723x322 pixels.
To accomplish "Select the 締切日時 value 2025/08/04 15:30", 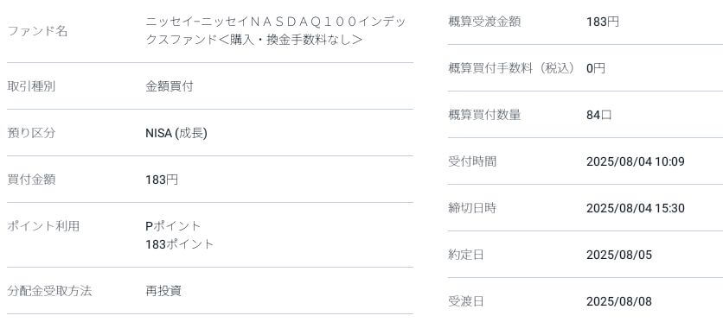I will click(636, 208).
